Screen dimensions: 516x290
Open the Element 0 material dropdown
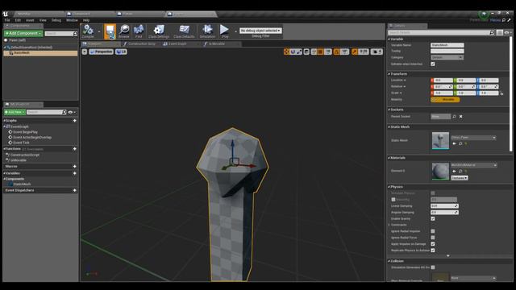point(473,165)
